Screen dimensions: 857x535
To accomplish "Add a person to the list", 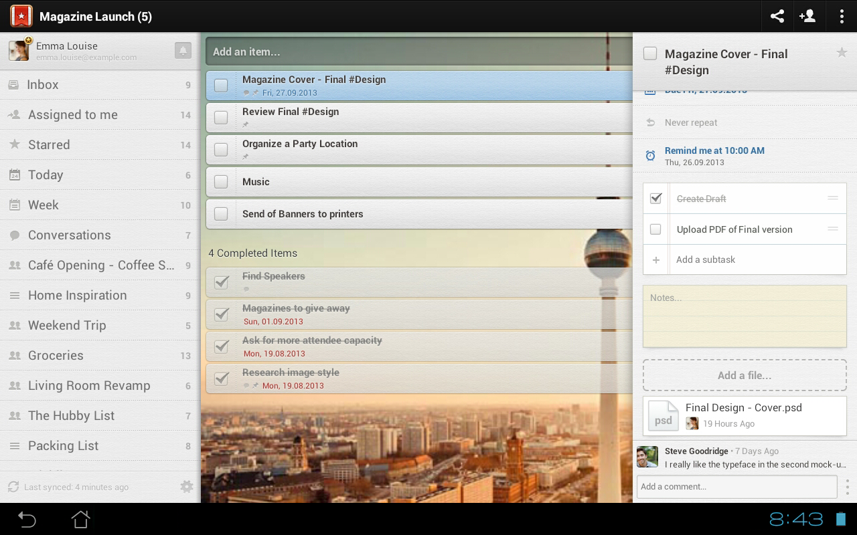I will tap(808, 16).
